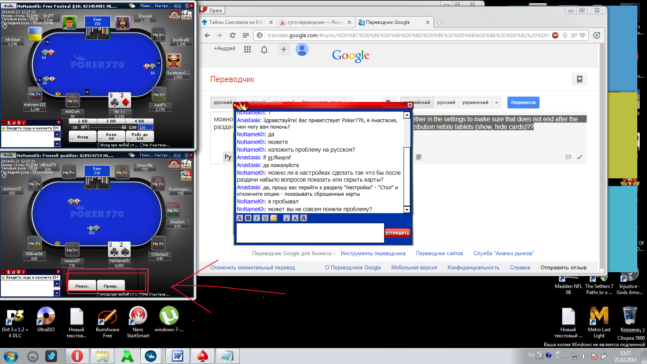Viewport: 647px width, 364px height.
Task: Open Microsoft Word from the taskbar
Action: 178,356
